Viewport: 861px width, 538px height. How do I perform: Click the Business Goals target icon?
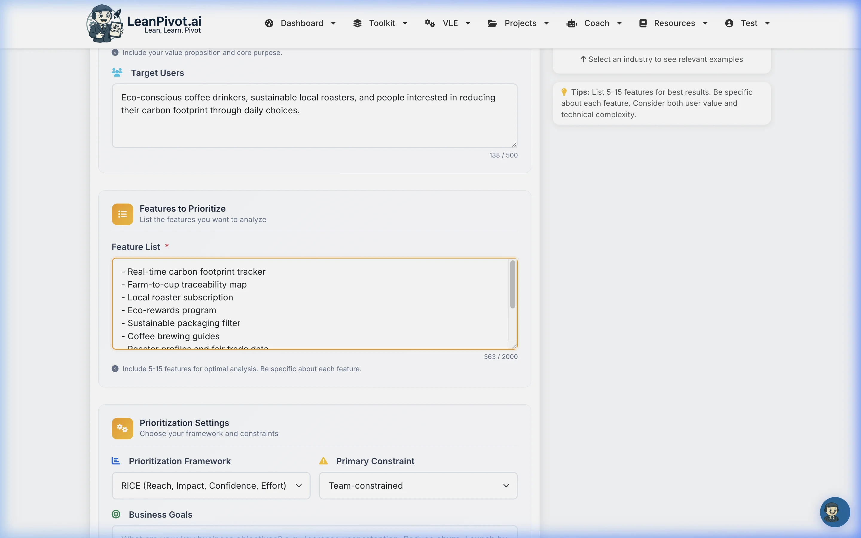click(116, 514)
